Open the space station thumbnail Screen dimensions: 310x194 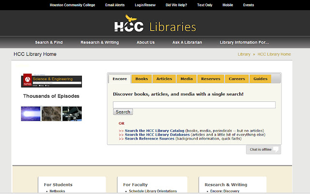tap(72, 114)
